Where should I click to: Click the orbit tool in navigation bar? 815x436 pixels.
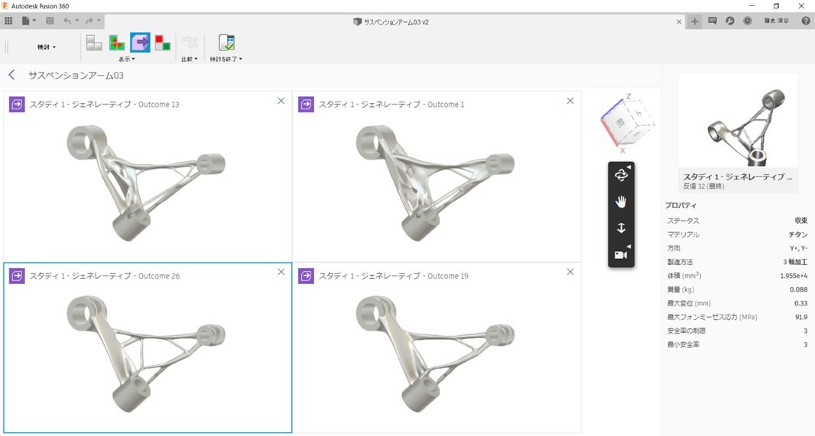[x=621, y=175]
